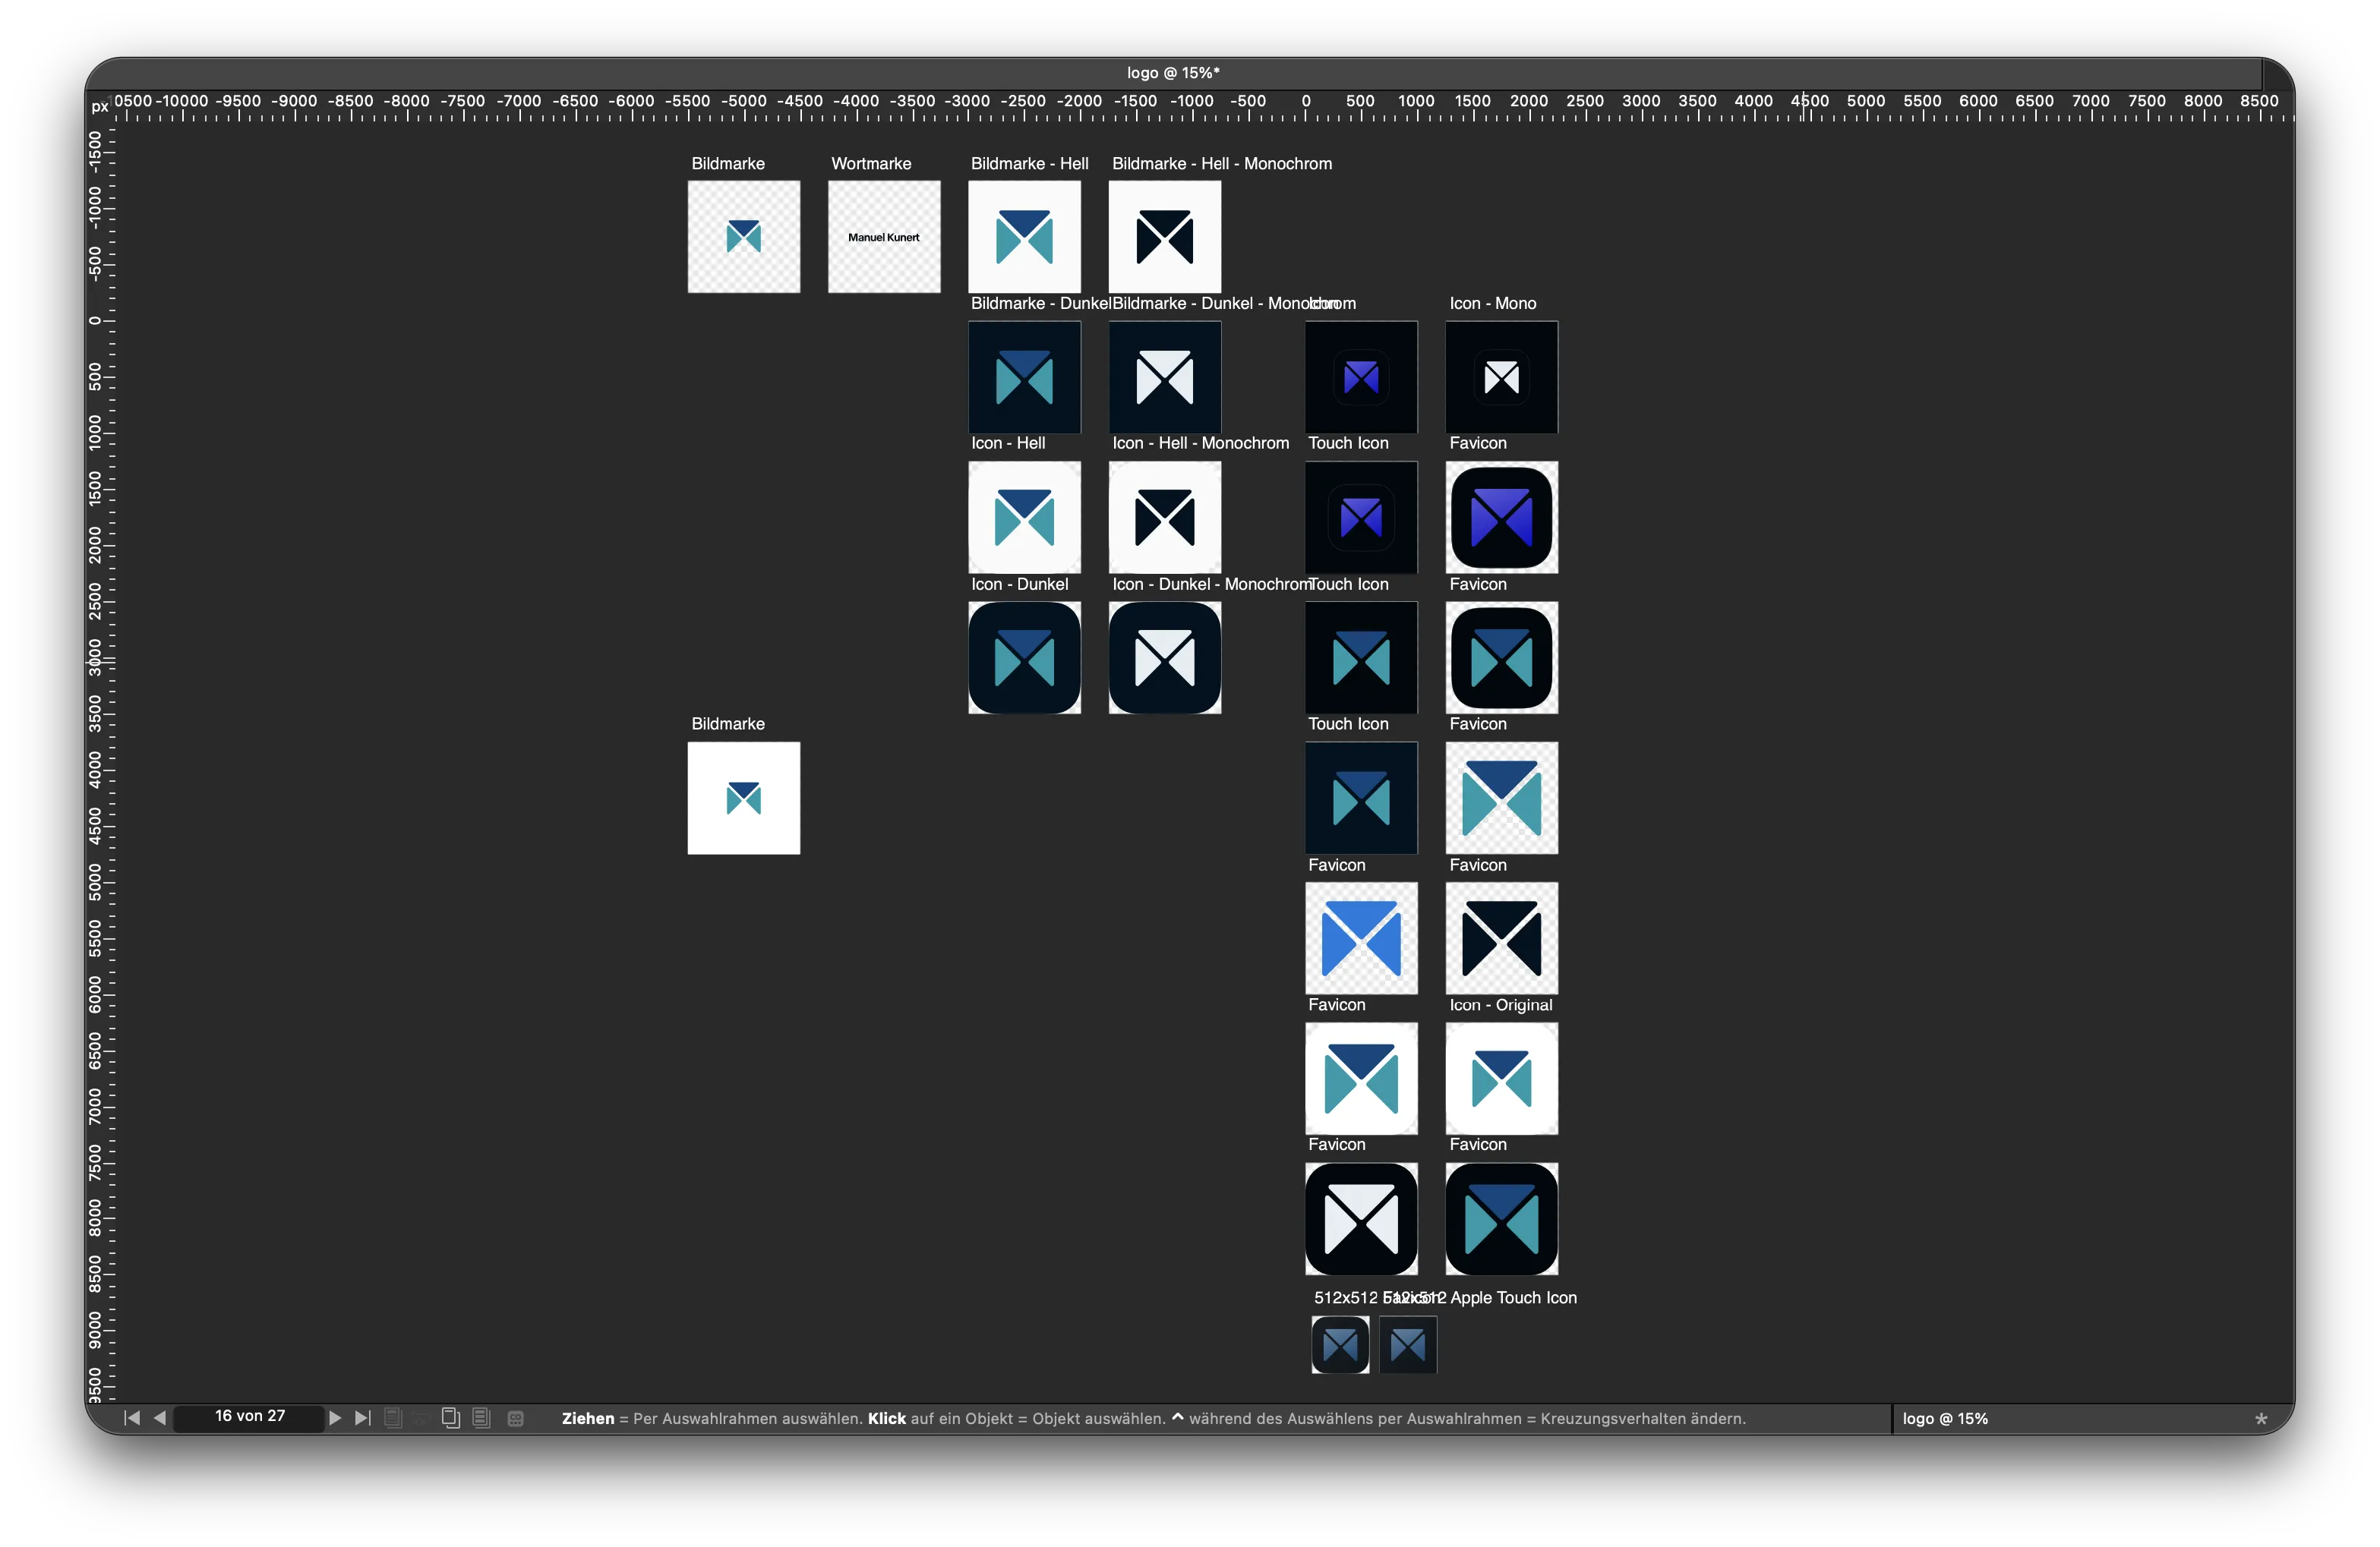Select the 'Bildmarke - Hell - Monochrom' artboard
Screen dimensions: 2380x1547
1165,237
